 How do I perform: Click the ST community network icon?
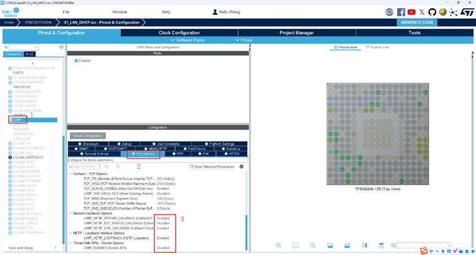pos(453,12)
